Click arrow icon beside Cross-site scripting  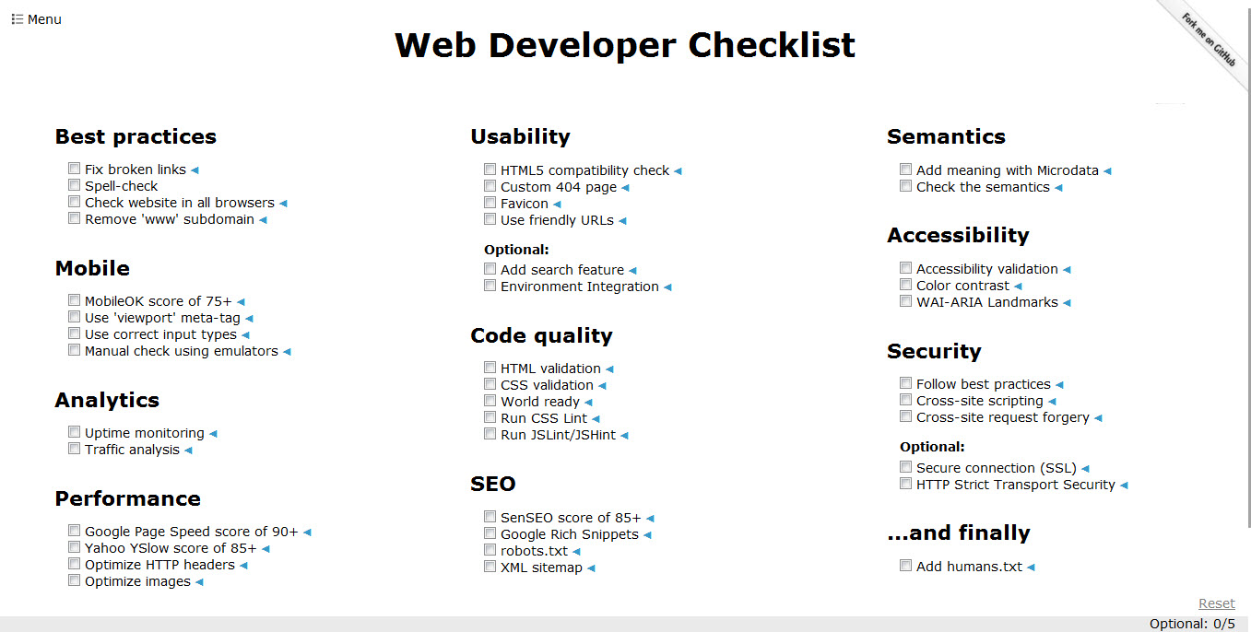tap(1052, 402)
